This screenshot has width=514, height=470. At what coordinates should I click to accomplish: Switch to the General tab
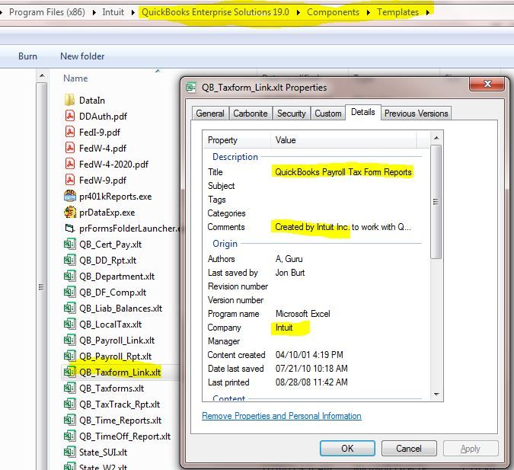coord(210,114)
